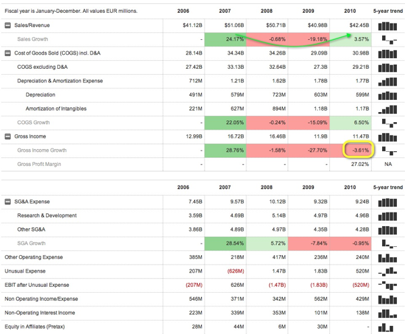Select the $51.06B 2007 sales value
This screenshot has height=334, width=405.
point(234,25)
